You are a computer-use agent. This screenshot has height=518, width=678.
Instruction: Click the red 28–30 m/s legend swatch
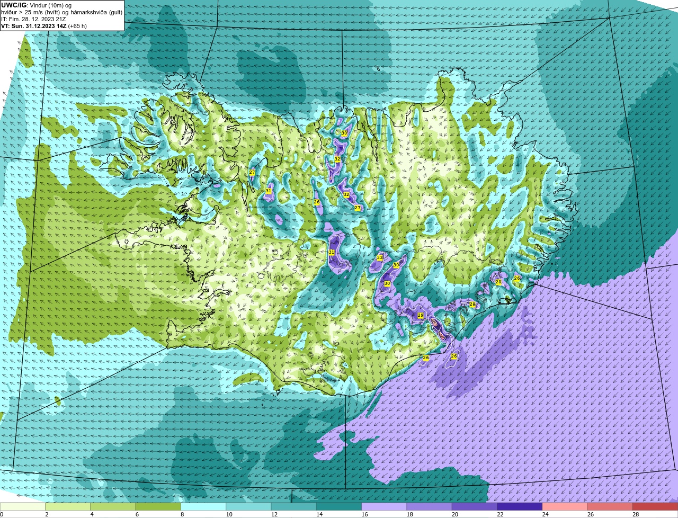coord(655,507)
